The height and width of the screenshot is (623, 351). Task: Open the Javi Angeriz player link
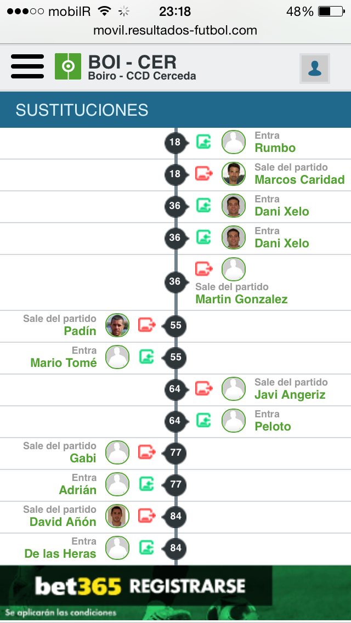290,394
